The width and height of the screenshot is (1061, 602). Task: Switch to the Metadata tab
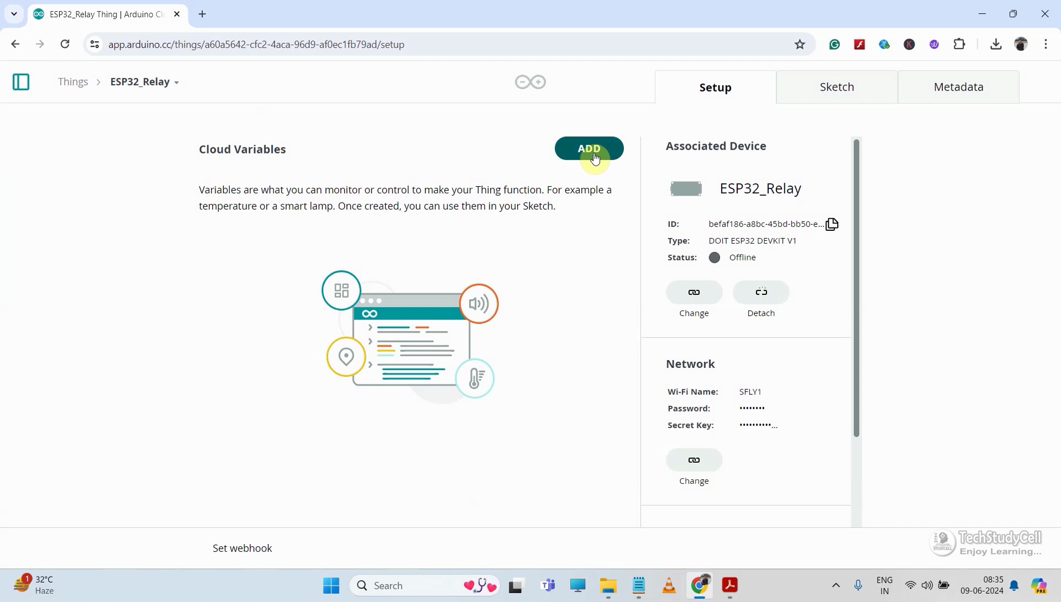(x=958, y=87)
